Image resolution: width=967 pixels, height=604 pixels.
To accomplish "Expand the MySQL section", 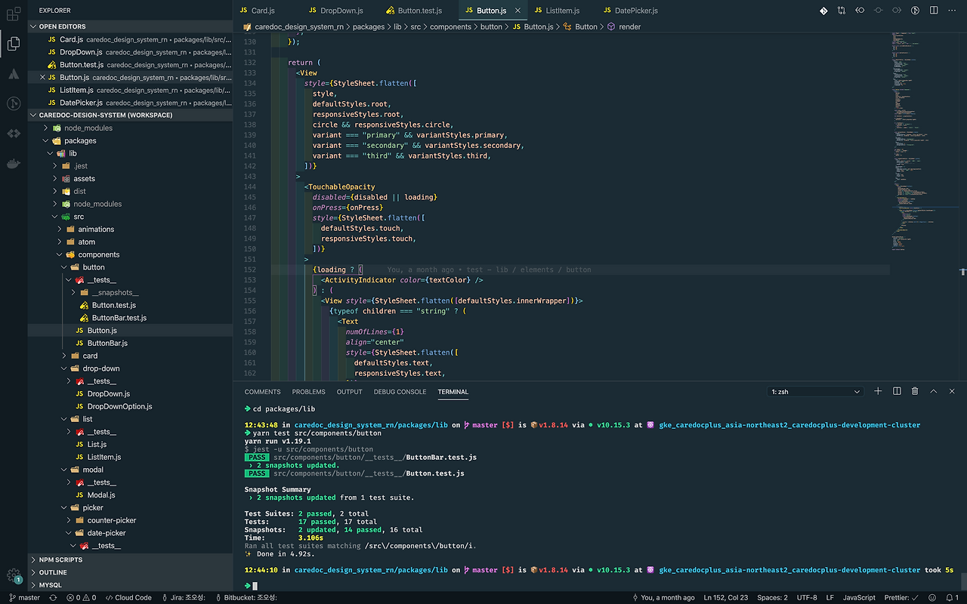I will click(130, 584).
